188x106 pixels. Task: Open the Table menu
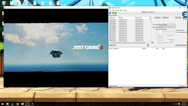117,10
